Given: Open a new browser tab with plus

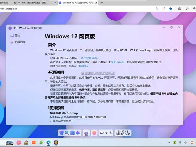Looking at the screenshot, I should [x=102, y=3].
